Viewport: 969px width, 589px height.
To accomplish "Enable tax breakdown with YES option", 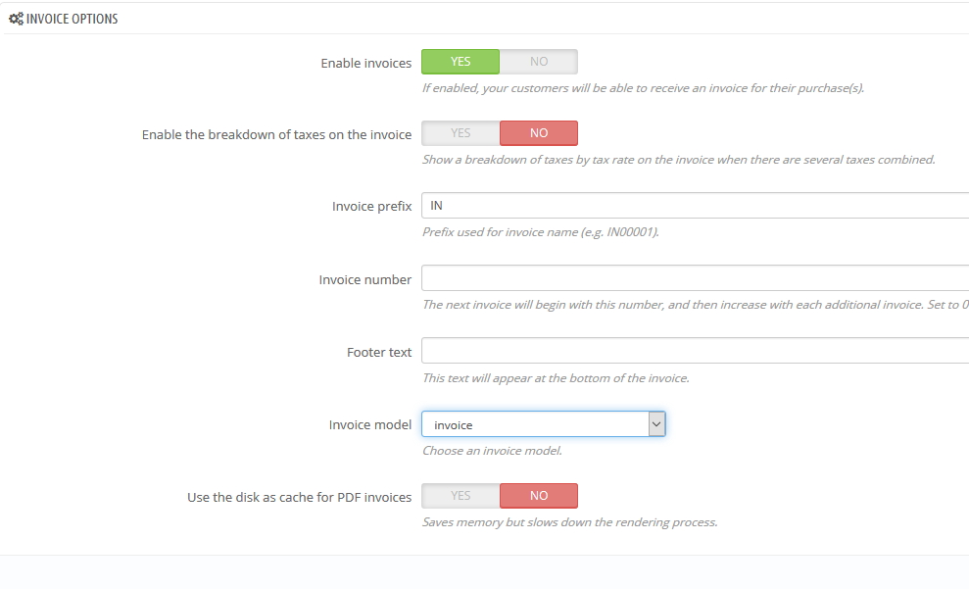I will (x=460, y=133).
